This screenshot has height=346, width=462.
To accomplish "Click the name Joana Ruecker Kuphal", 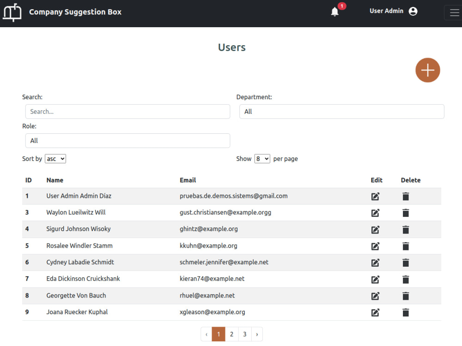I will click(x=77, y=312).
